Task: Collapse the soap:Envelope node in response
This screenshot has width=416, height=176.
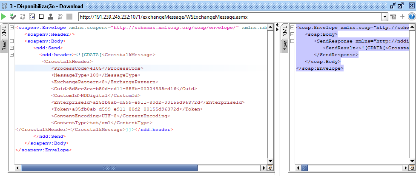Action: coord(292,28)
